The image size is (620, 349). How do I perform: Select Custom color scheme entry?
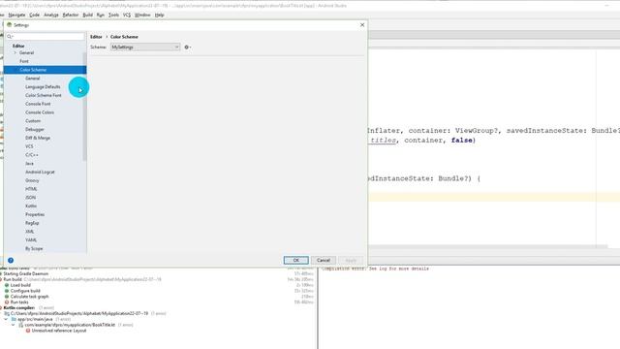click(x=33, y=121)
